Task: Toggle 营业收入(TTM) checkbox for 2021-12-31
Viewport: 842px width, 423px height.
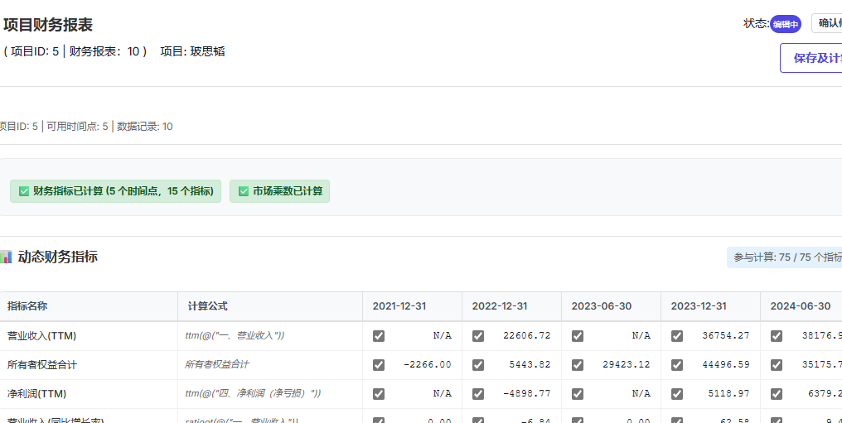Action: [x=379, y=335]
